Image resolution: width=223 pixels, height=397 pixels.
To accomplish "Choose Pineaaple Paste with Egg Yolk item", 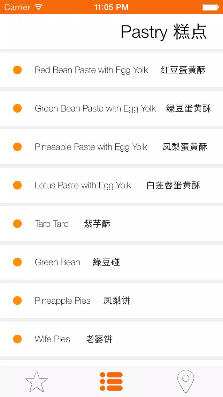I will click(91, 147).
